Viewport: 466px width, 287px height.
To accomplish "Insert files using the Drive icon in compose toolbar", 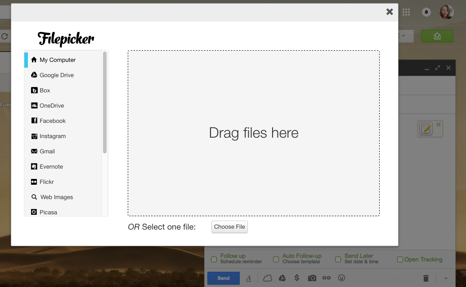I will click(282, 278).
